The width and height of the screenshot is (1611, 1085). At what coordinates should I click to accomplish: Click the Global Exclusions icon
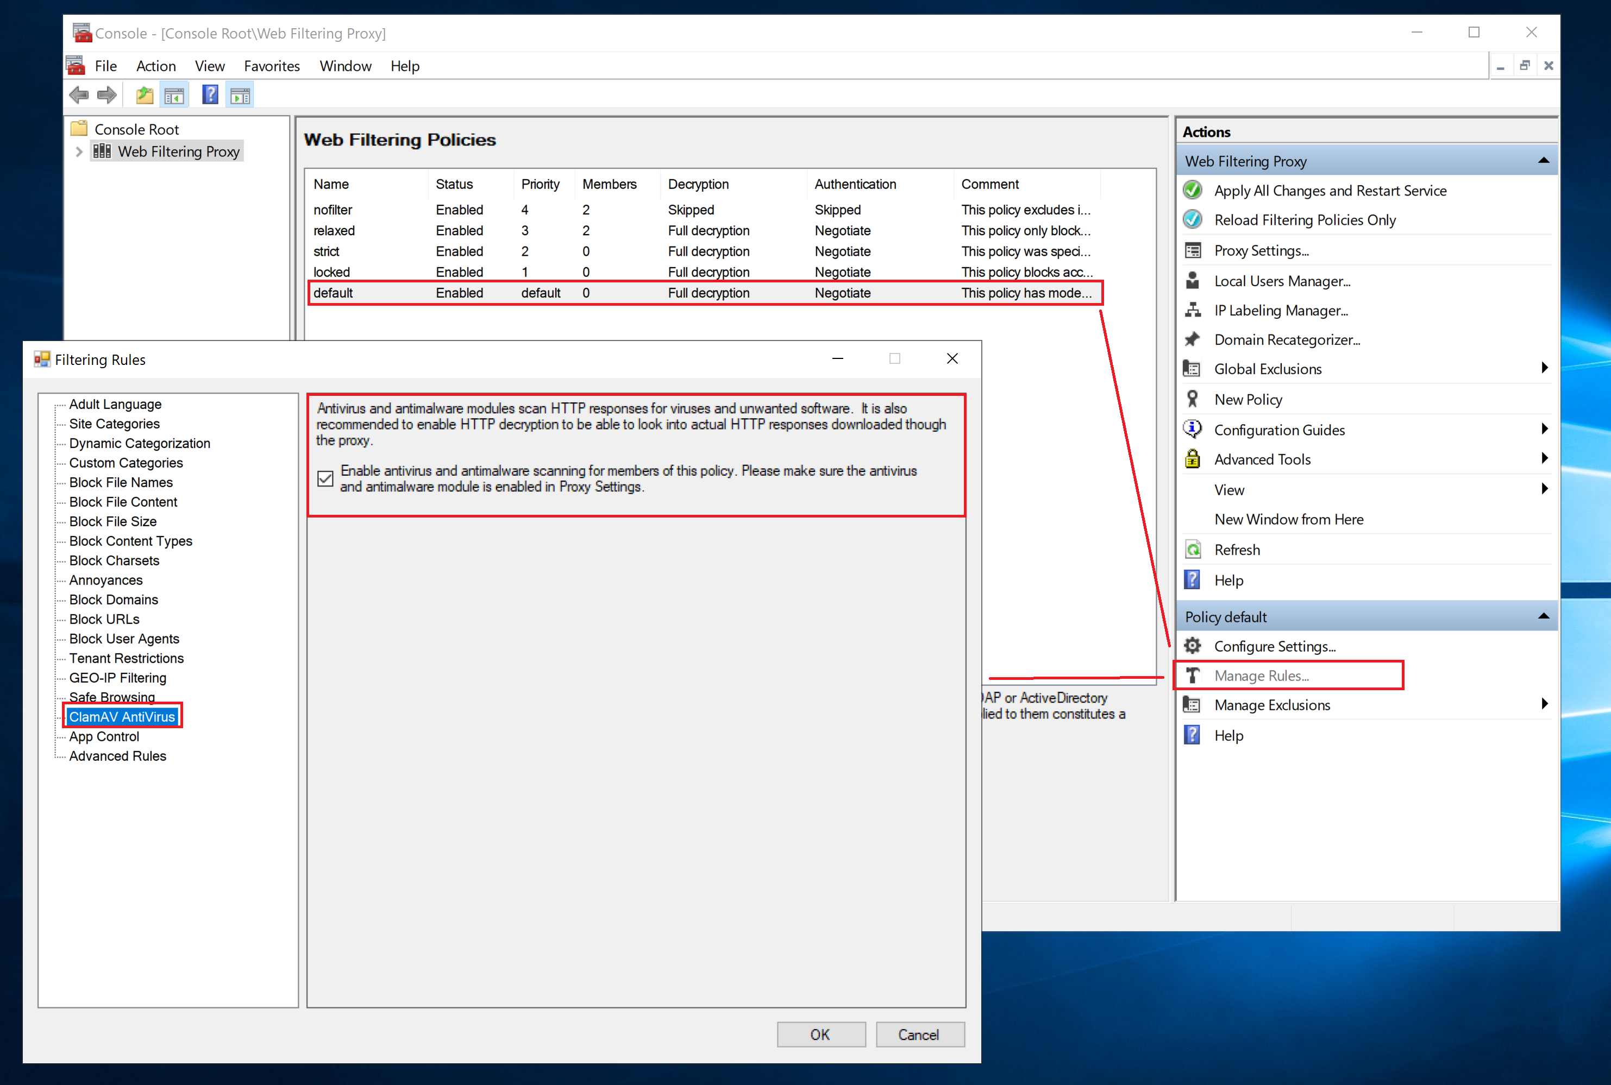point(1197,369)
